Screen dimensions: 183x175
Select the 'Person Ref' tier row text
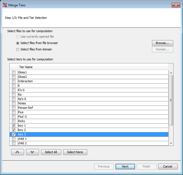coord(25,108)
